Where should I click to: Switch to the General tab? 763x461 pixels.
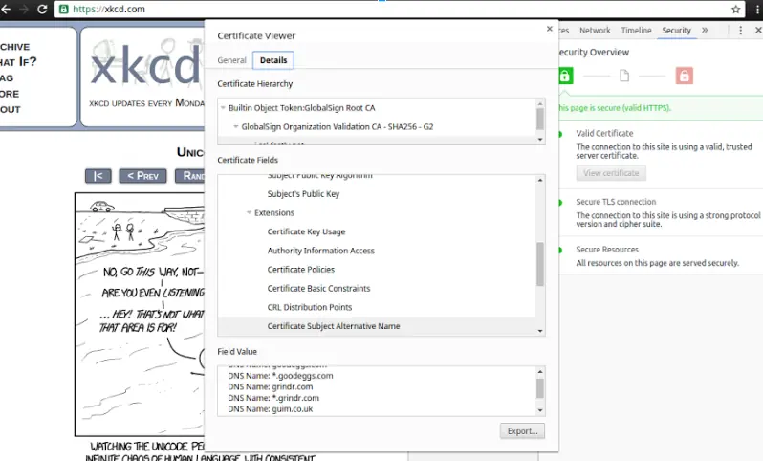click(231, 60)
